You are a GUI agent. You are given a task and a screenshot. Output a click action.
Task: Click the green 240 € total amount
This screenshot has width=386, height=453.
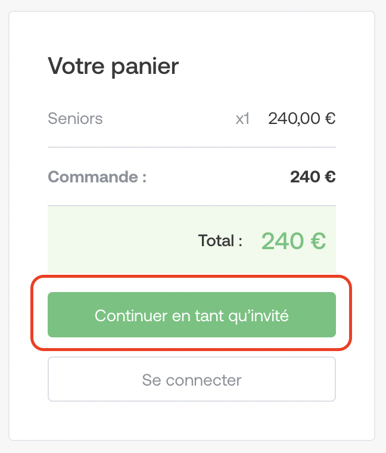[294, 241]
